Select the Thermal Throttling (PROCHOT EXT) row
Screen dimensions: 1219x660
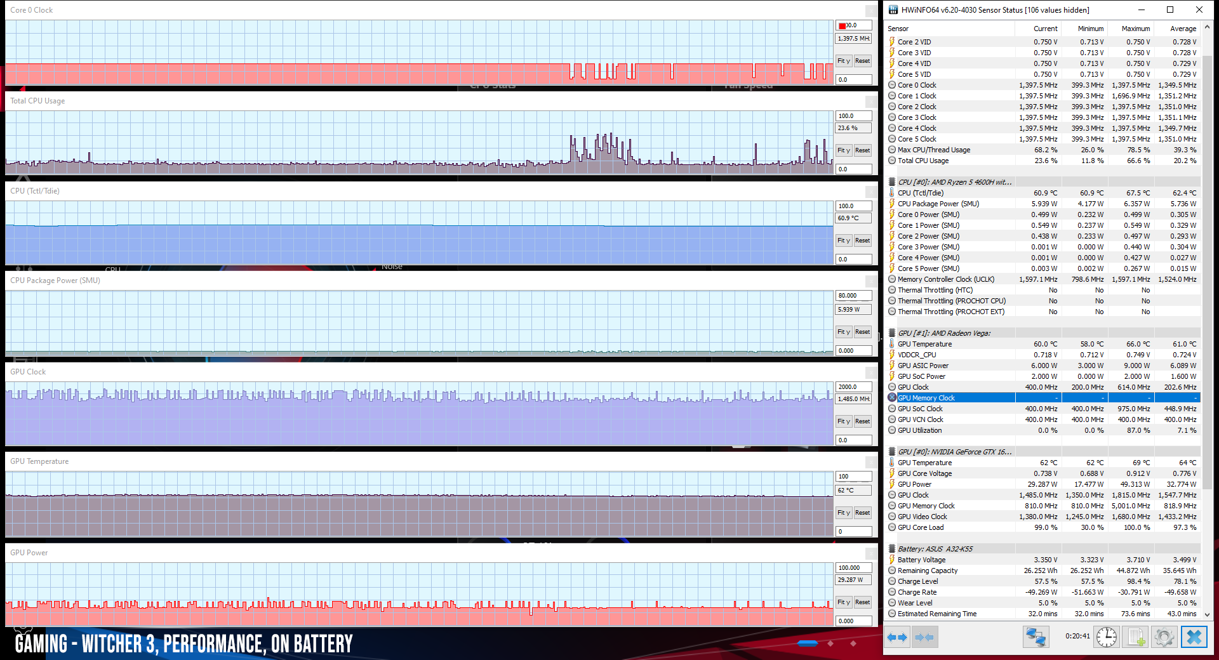coord(1043,312)
